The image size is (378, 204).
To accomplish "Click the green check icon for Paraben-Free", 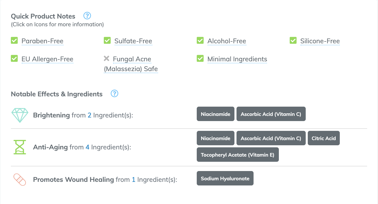I will tap(14, 40).
